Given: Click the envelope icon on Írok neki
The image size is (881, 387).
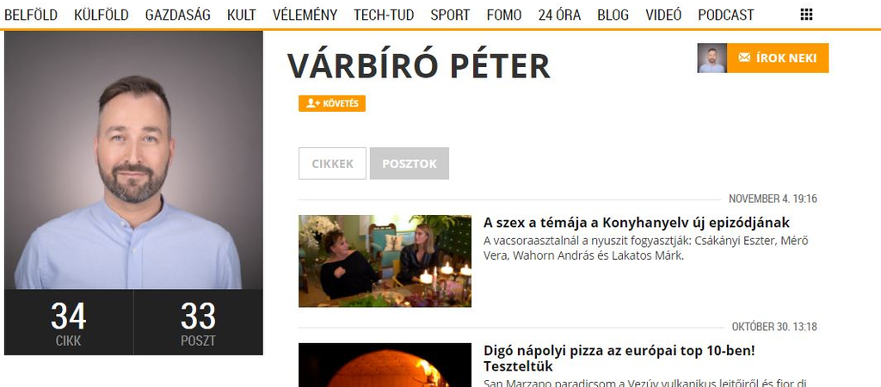Looking at the screenshot, I should (x=744, y=58).
